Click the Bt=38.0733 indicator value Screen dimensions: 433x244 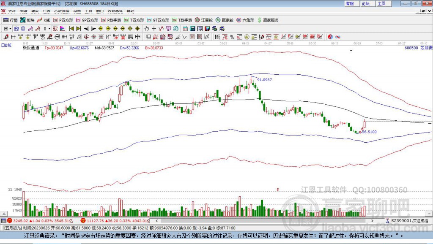(x=154, y=48)
